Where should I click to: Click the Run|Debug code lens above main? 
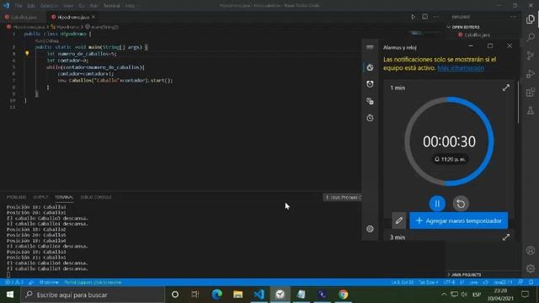coord(47,40)
